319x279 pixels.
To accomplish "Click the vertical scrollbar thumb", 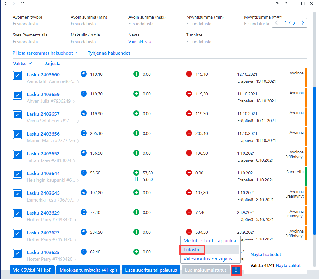I will 314,160.
